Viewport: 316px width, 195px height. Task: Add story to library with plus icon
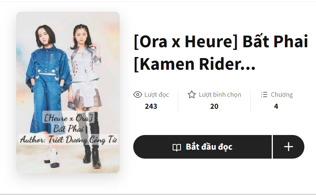click(x=288, y=147)
